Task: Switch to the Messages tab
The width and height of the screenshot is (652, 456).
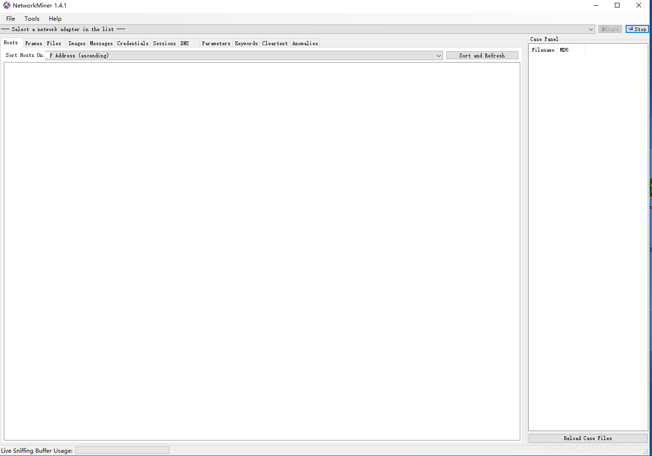Action: pos(101,43)
